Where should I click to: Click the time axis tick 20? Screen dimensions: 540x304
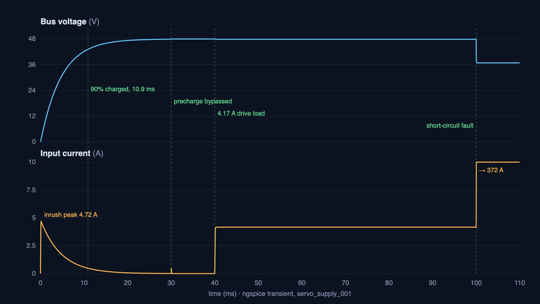click(x=128, y=283)
